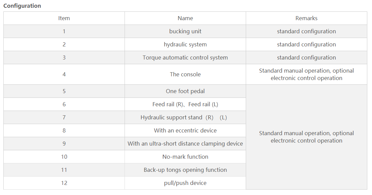
Task: Click standard configuration remark for bucking unit
Action: pos(306,31)
